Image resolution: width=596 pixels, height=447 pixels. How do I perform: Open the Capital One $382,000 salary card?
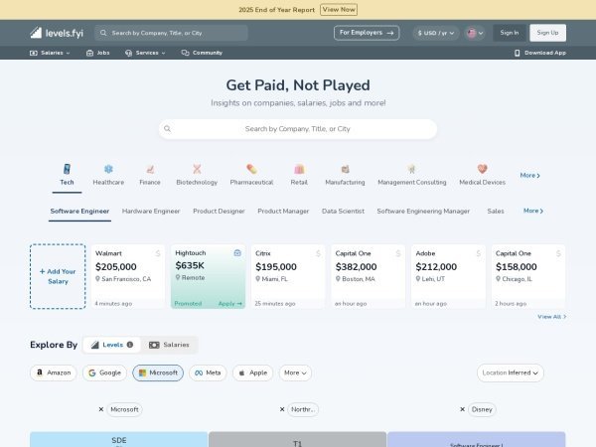(x=368, y=276)
